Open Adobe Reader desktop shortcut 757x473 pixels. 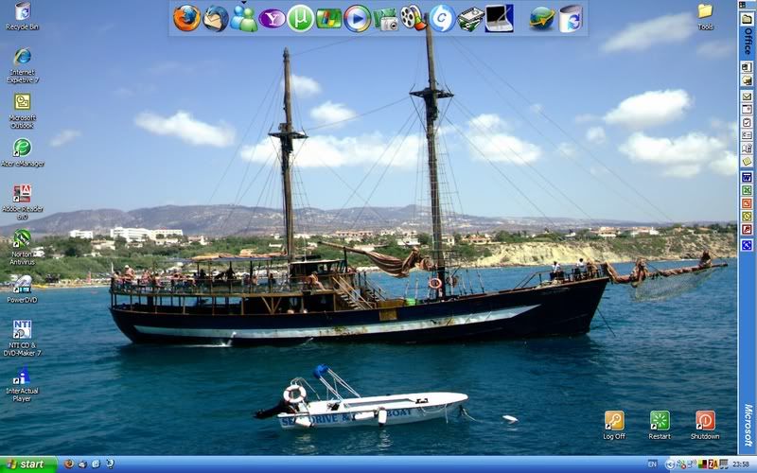(22, 194)
